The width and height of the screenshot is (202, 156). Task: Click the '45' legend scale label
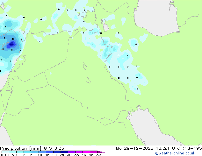point(91,155)
